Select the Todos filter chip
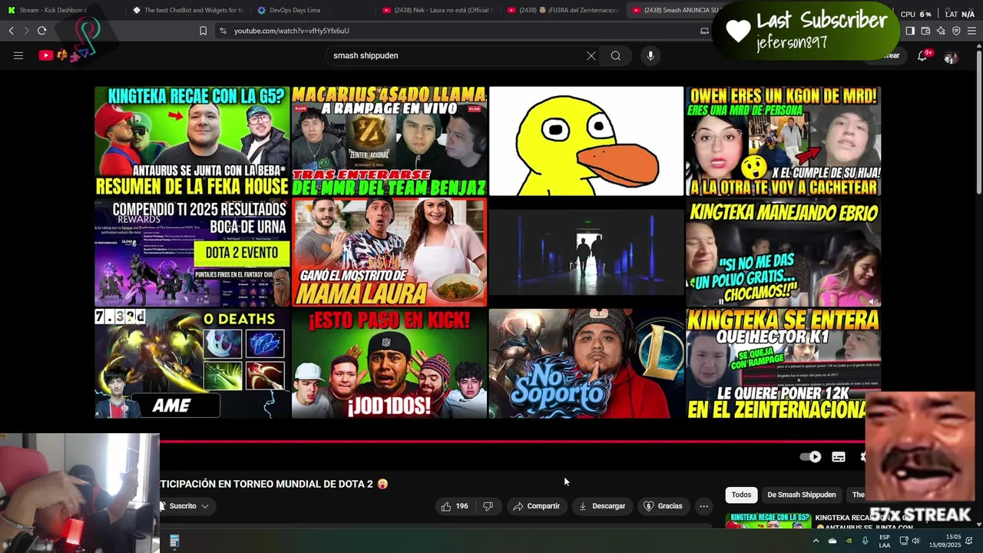The image size is (983, 553). point(741,495)
